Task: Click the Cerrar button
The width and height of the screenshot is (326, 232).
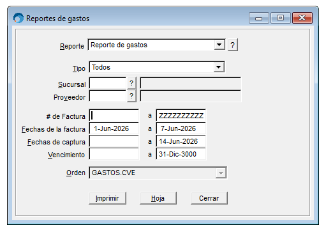Action: pos(209,198)
